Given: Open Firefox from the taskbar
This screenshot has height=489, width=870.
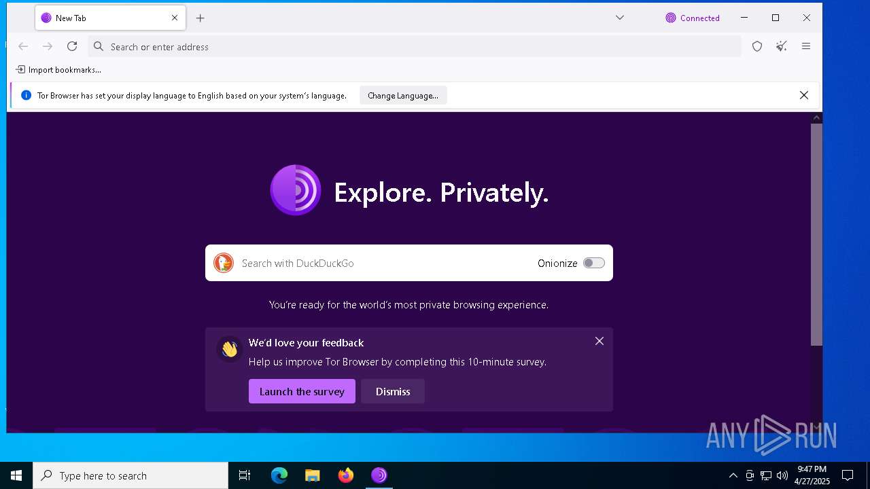Looking at the screenshot, I should tap(346, 475).
